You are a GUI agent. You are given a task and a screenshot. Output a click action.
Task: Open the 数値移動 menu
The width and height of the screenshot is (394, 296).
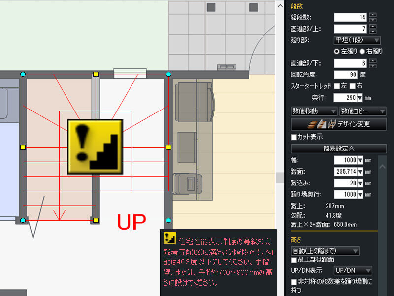pos(314,111)
